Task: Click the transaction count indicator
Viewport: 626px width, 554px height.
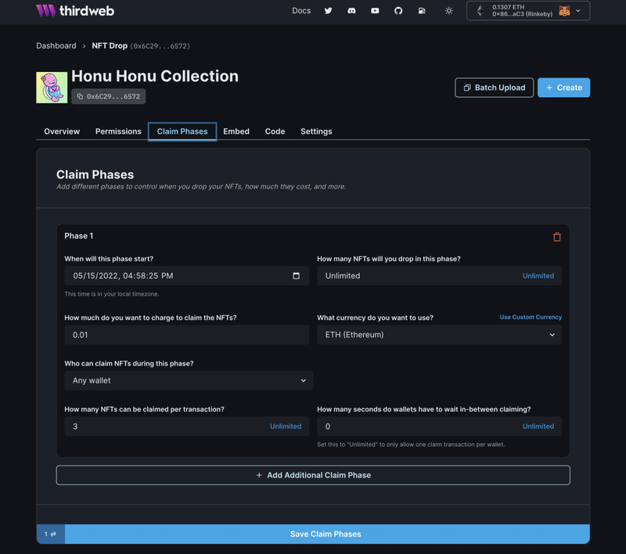Action: click(x=51, y=534)
